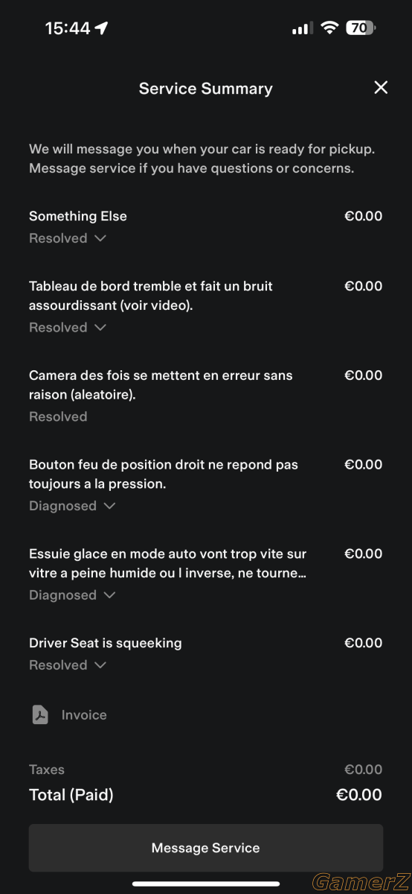Open the Invoice PDF icon
The image size is (412, 894).
pyautogui.click(x=40, y=715)
